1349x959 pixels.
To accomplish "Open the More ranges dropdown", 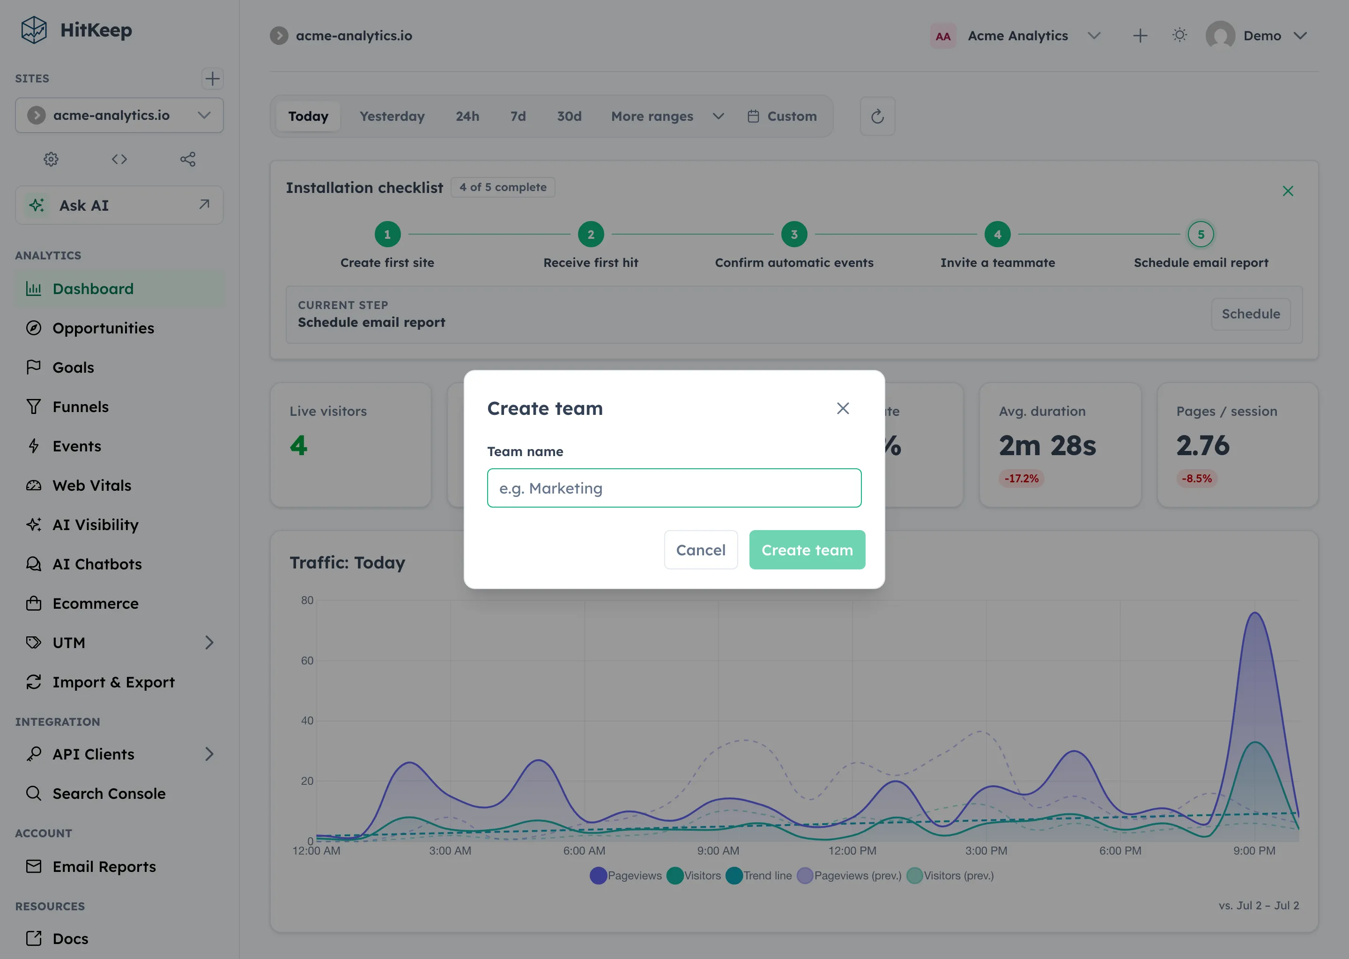I will 667,116.
